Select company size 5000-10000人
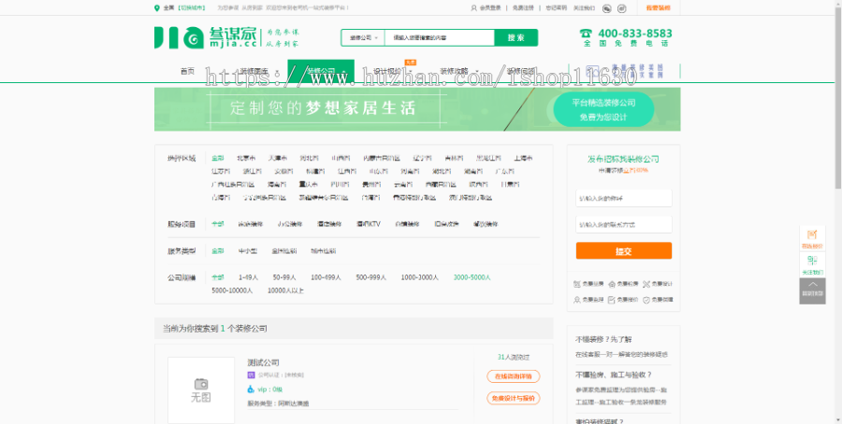The height and width of the screenshot is (424, 842). tap(232, 290)
